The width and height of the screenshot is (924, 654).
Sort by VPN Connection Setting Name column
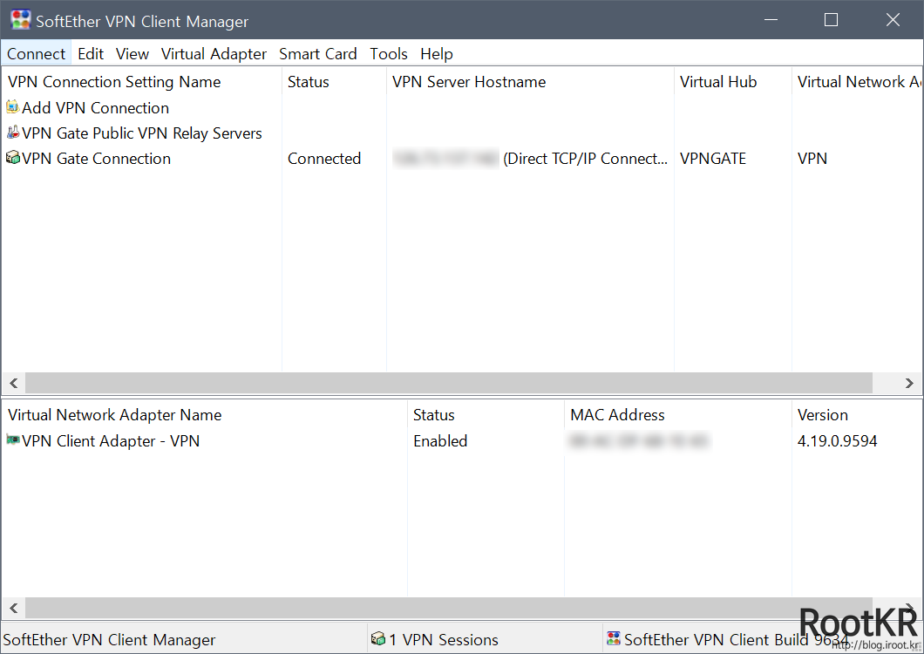pos(141,82)
